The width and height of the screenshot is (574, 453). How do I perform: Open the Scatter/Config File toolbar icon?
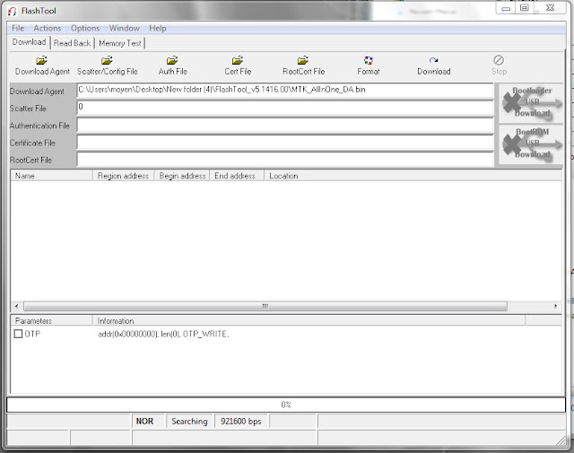[x=107, y=60]
